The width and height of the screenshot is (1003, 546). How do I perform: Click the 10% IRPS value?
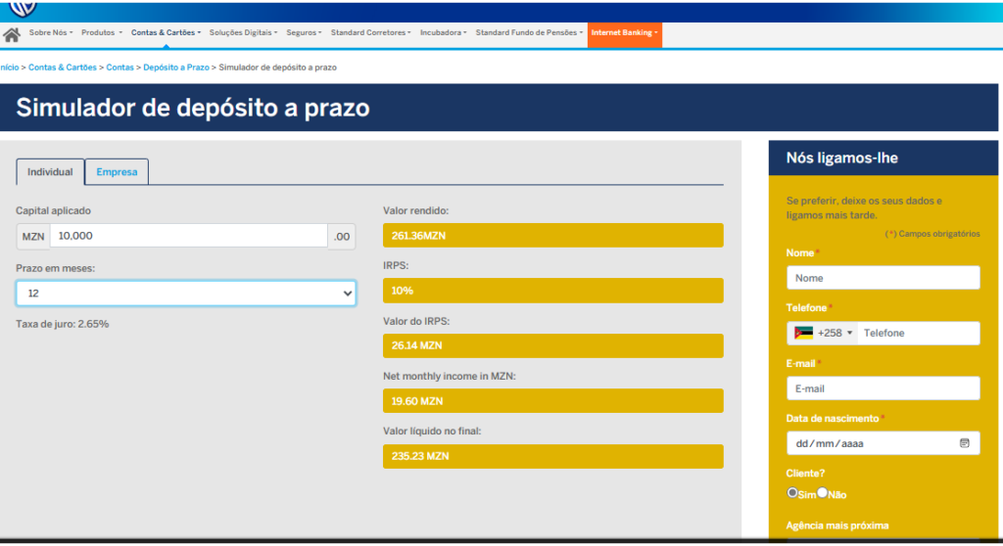pyautogui.click(x=552, y=291)
